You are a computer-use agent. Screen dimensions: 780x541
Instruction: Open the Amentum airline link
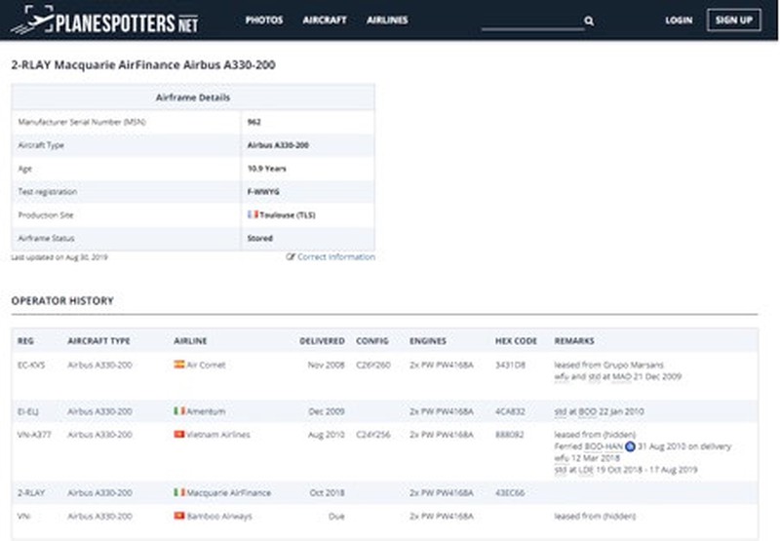[206, 411]
